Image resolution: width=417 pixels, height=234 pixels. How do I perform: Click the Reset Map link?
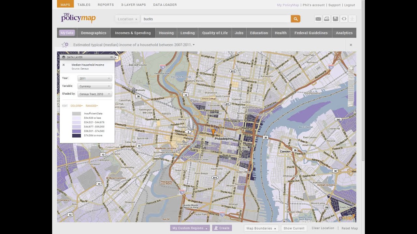(350, 228)
